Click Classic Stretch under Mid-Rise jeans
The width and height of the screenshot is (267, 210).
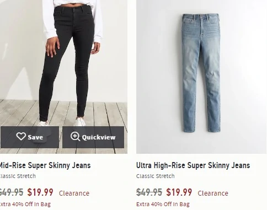click(18, 176)
